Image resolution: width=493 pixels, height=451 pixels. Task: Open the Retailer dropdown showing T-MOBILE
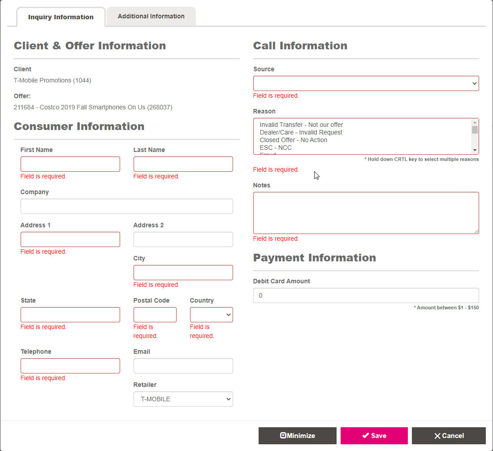[183, 399]
